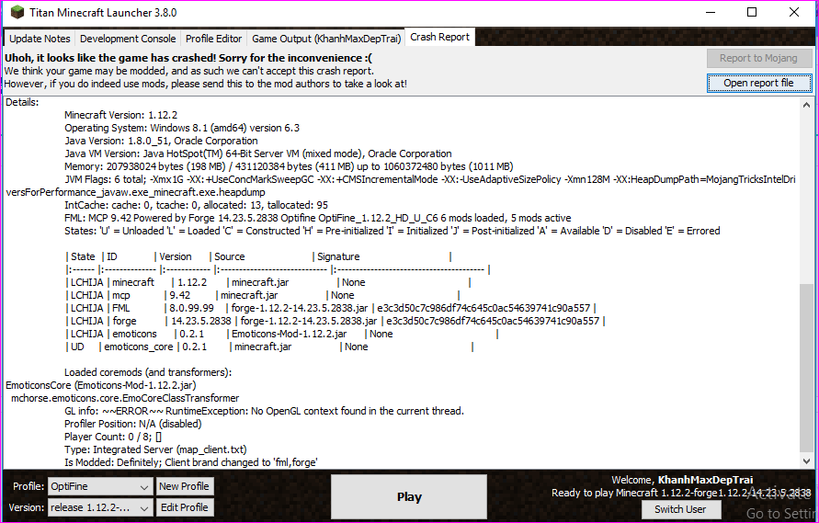Click the 'Uhoh, it looks like the game has crashed' heading
Screen dimensions: 819x523
click(x=188, y=58)
